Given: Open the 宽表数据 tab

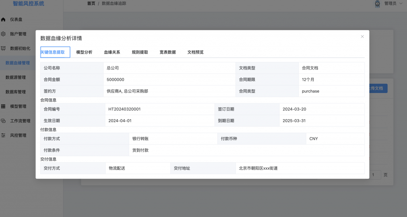Looking at the screenshot, I should (x=168, y=52).
